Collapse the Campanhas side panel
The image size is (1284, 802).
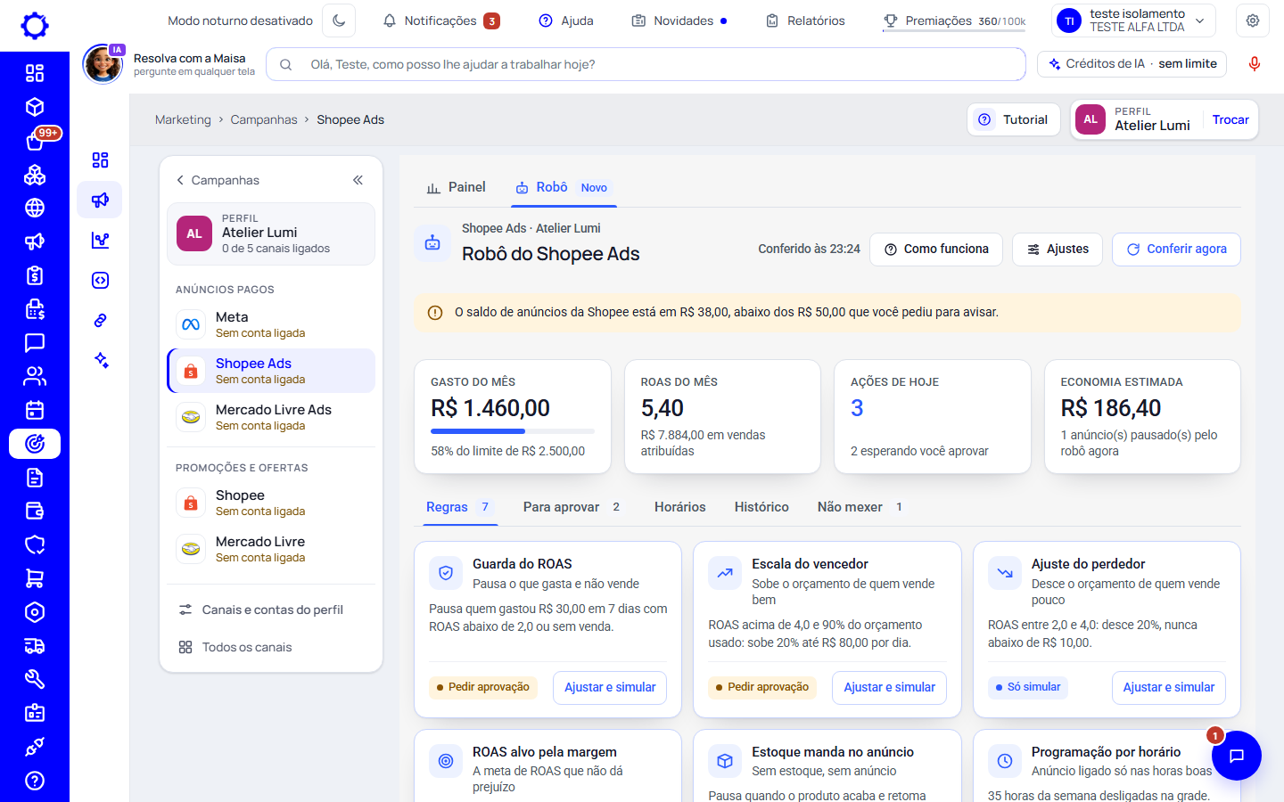(x=358, y=180)
